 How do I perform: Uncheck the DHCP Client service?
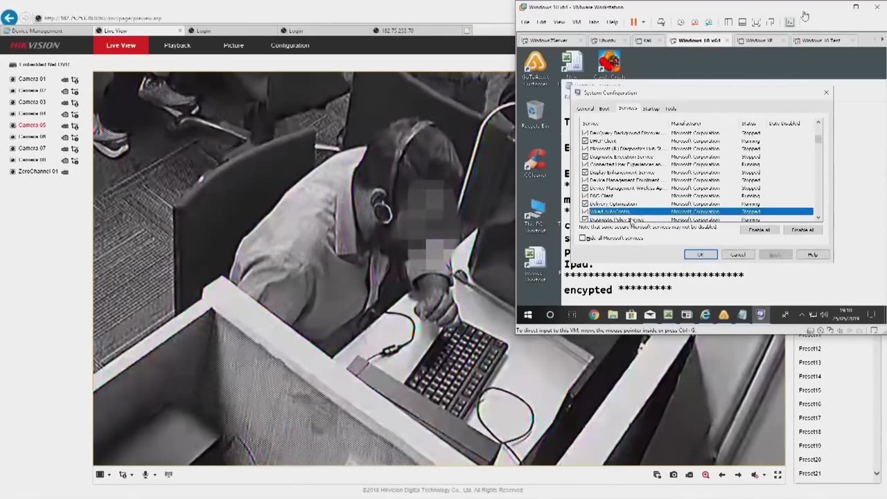[585, 141]
